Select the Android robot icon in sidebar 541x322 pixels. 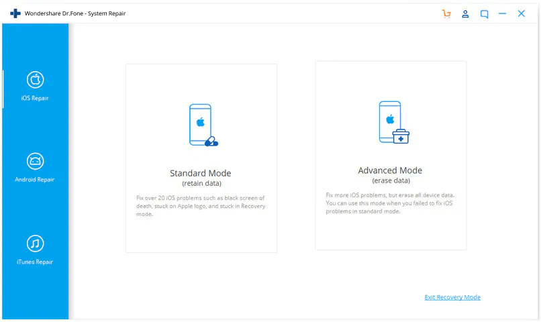pos(35,161)
